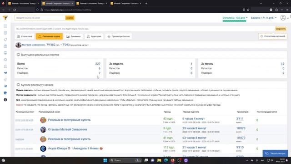Image resolution: width=291 pixels, height=164 pixels.
Task: Open the Akula Yumora channel link
Action: pos(75,149)
